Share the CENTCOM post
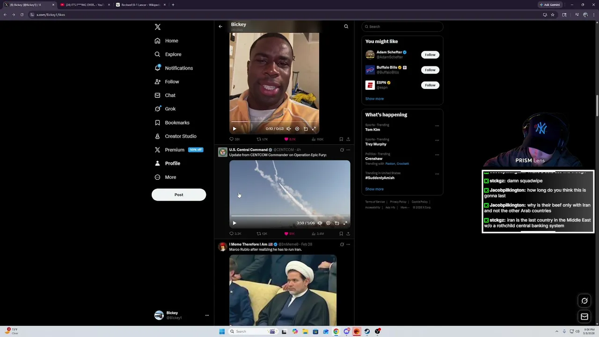Image resolution: width=599 pixels, height=337 pixels. coord(348,234)
